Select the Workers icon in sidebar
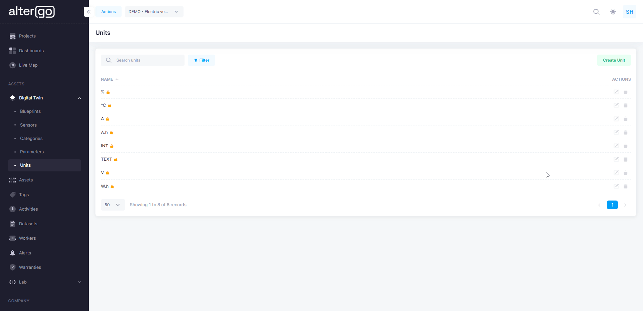643x311 pixels. 12,238
